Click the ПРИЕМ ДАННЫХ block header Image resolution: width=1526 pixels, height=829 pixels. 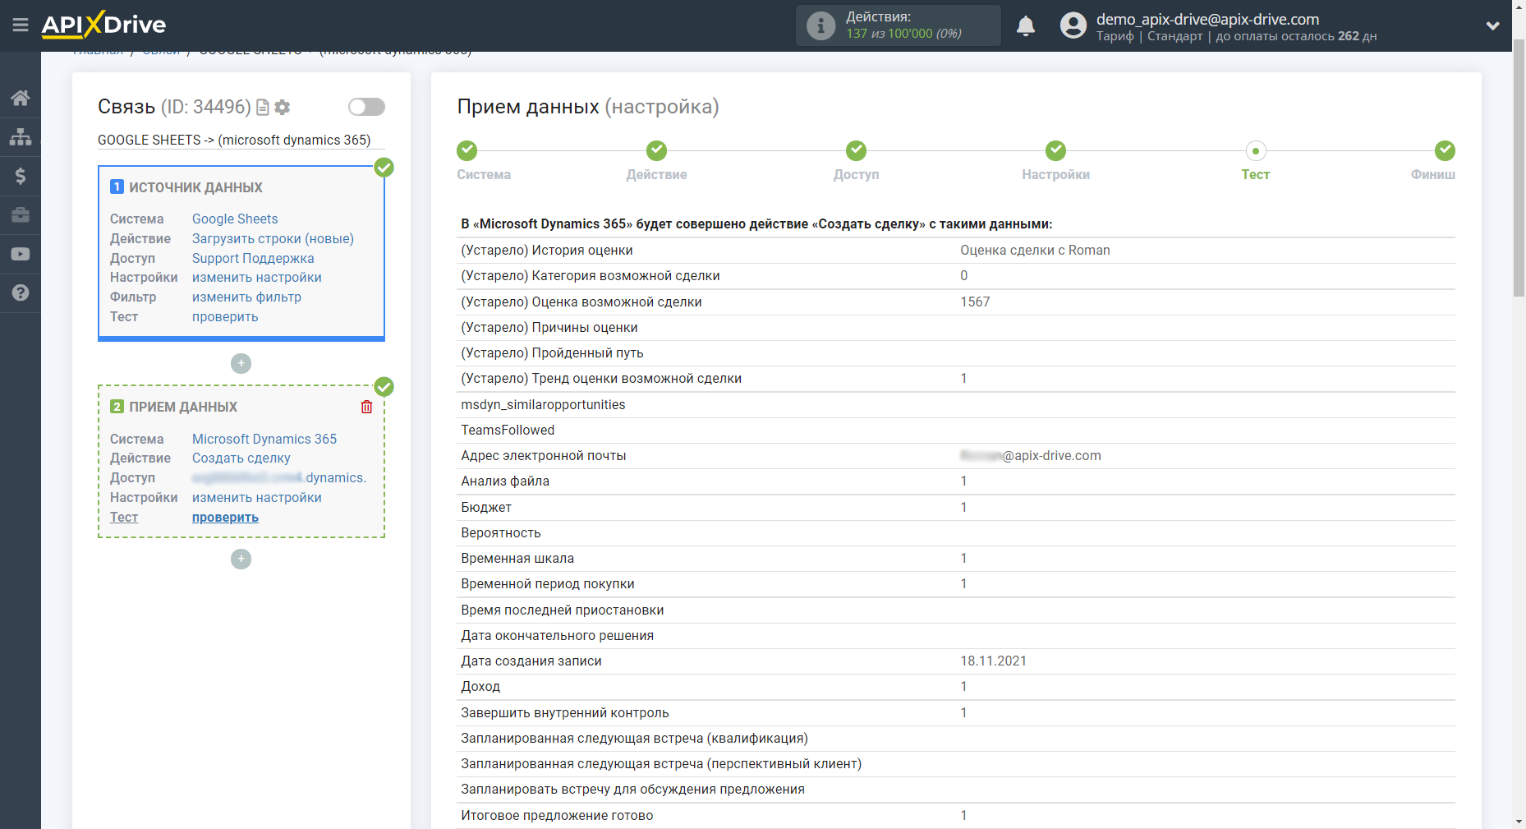coord(183,407)
